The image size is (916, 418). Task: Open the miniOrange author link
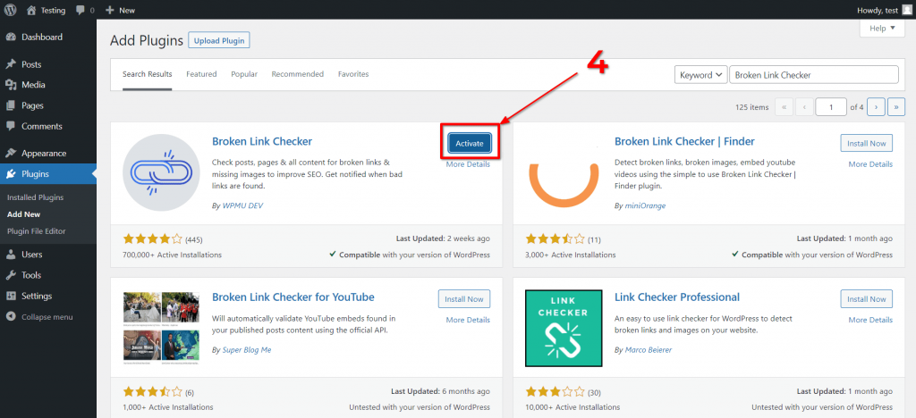pos(645,205)
